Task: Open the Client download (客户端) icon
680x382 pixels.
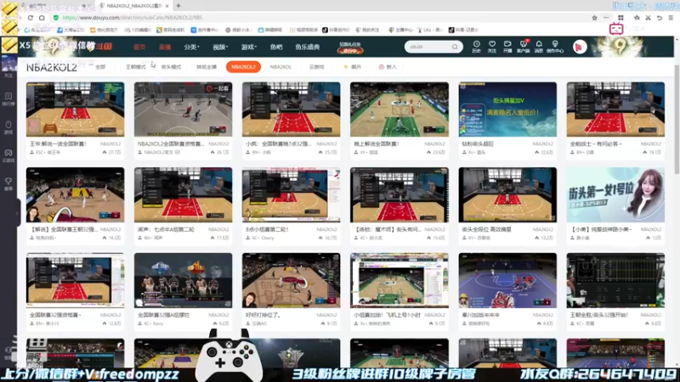Action: (x=523, y=47)
